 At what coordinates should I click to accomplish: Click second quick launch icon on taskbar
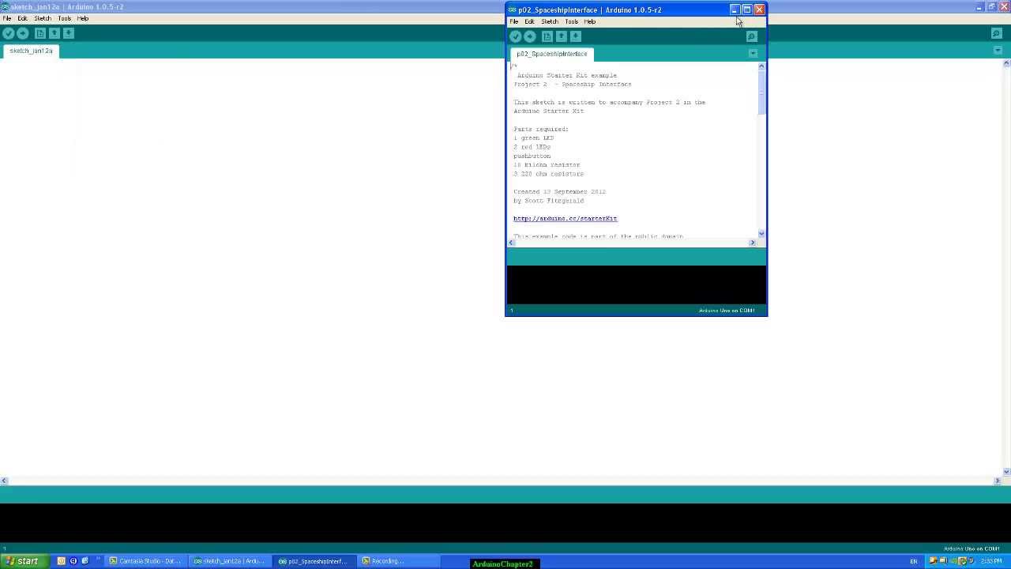pyautogui.click(x=73, y=561)
